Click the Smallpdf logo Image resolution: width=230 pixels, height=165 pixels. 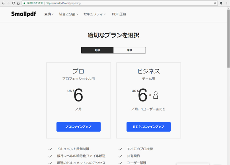point(23,14)
